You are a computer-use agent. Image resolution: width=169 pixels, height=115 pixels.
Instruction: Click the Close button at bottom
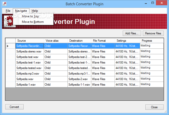coord(154,107)
